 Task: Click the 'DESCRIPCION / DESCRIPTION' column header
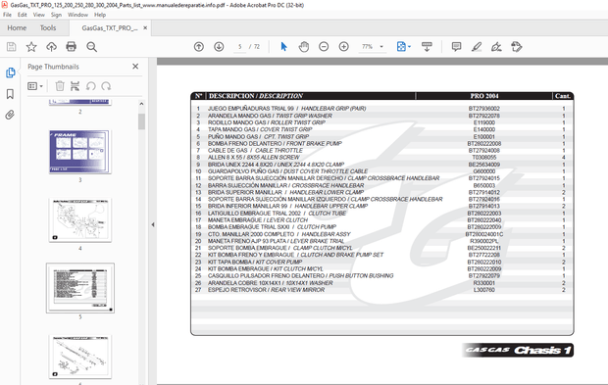(x=256, y=96)
